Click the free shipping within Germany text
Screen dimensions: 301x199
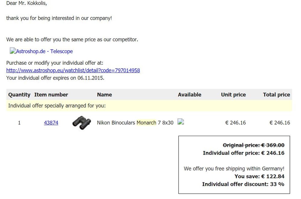(x=234, y=169)
